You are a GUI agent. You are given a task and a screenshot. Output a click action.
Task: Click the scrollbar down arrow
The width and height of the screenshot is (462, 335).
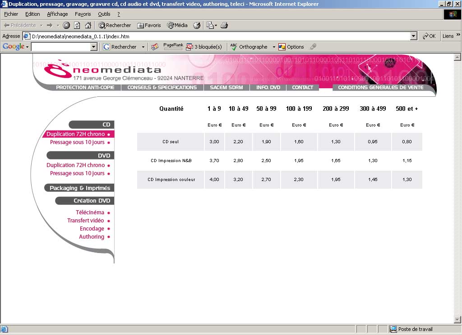[457, 319]
